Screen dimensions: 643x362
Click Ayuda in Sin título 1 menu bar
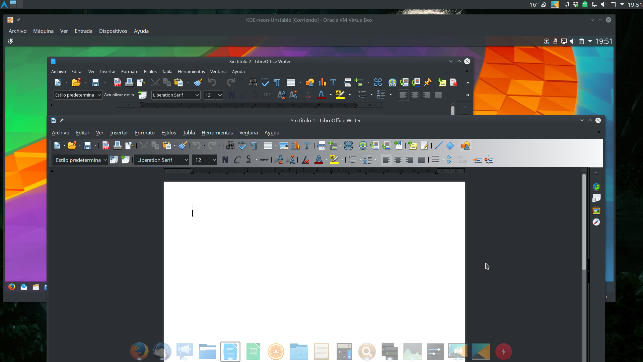pyautogui.click(x=272, y=133)
